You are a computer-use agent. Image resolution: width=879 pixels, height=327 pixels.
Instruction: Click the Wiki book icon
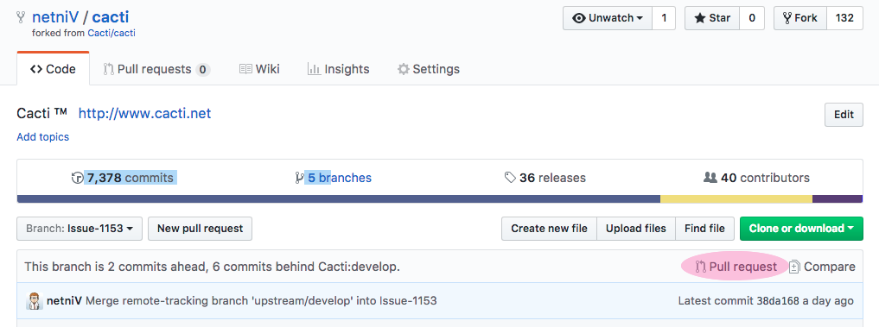(245, 69)
